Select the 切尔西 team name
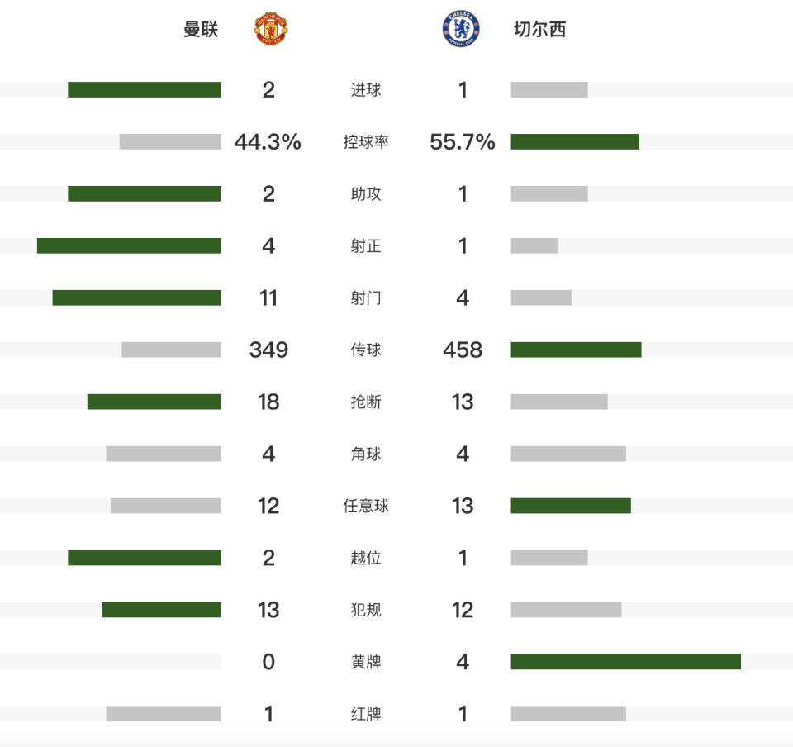 click(540, 30)
